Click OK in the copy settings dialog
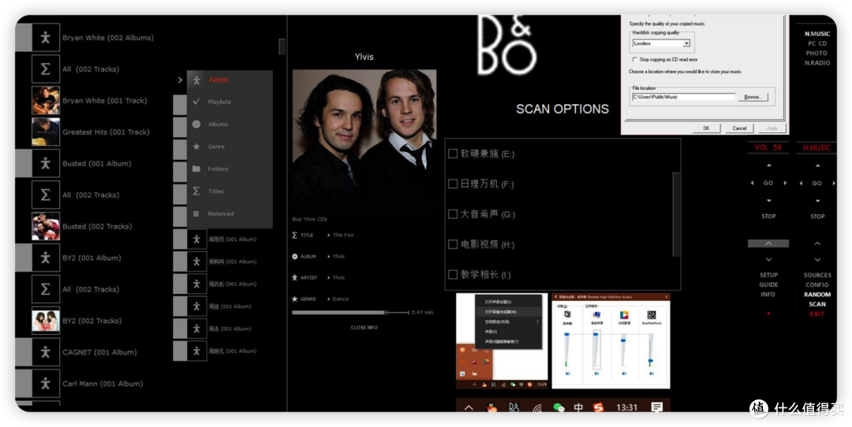This screenshot has height=427, width=852. click(x=706, y=128)
